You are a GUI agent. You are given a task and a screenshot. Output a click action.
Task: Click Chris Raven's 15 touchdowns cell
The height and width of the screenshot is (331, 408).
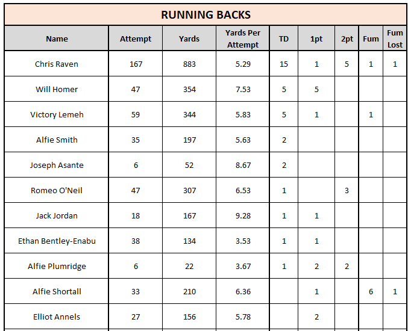click(284, 64)
